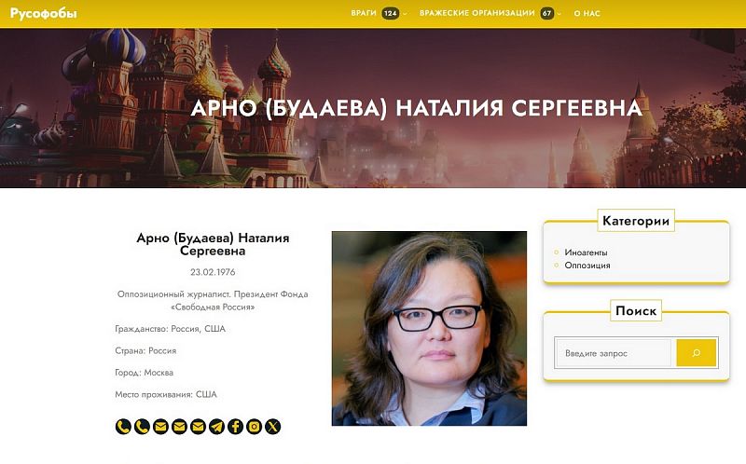Go to the О нас page
This screenshot has width=746, height=464.
click(587, 13)
